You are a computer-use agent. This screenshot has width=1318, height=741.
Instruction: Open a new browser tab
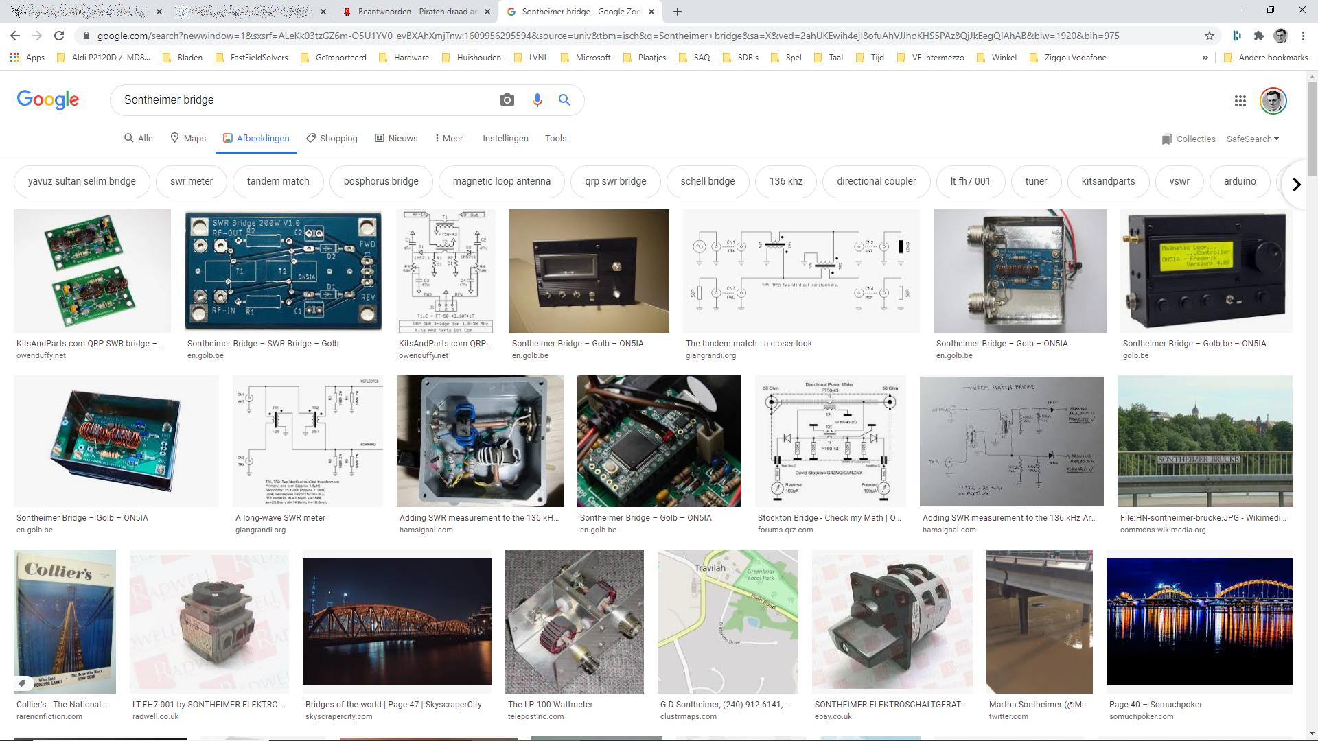pyautogui.click(x=678, y=12)
